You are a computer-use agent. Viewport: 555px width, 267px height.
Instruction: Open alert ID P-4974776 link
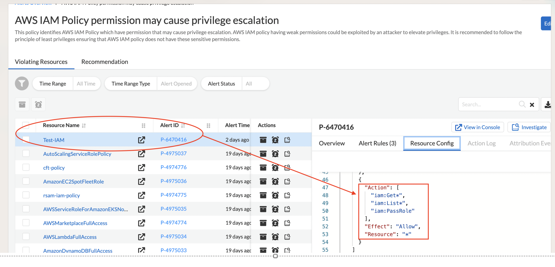point(173,167)
